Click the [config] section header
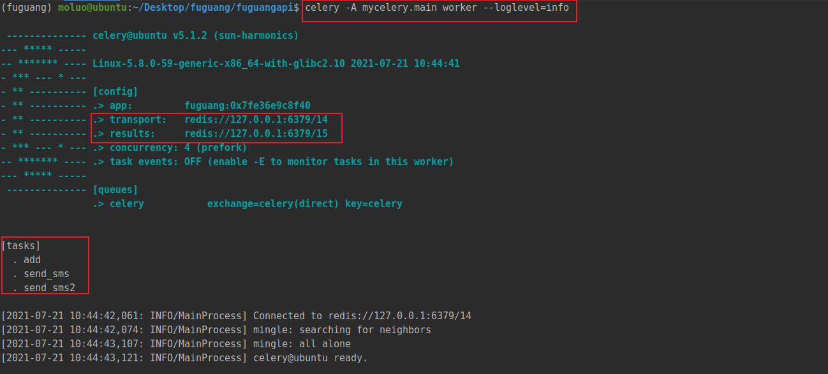The image size is (828, 374). pos(115,92)
